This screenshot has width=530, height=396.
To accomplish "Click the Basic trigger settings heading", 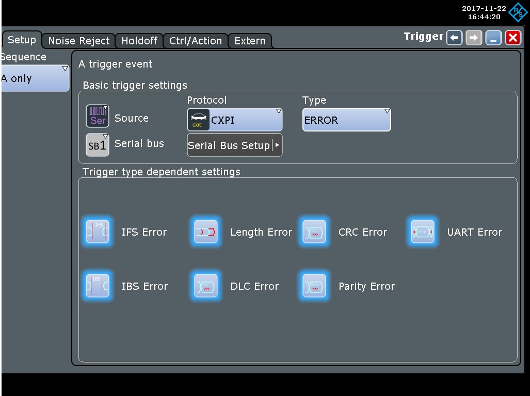I will pos(135,85).
